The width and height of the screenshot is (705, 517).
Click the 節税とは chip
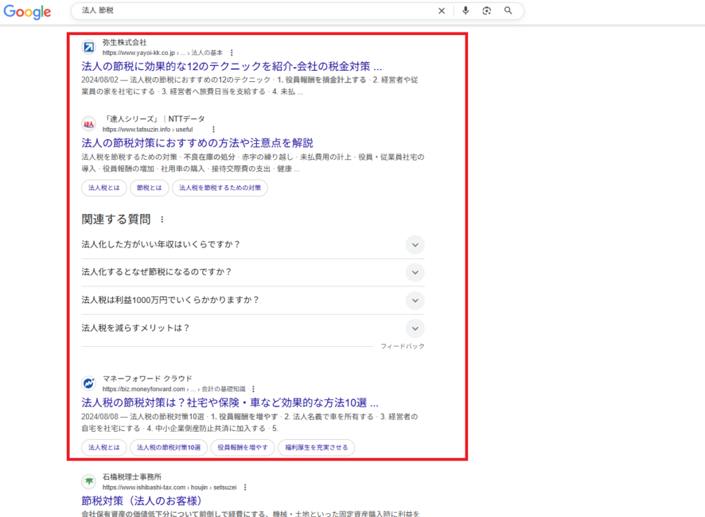pos(149,188)
